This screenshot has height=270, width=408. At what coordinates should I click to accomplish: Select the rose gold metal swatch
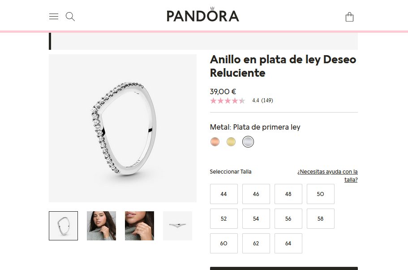click(x=215, y=142)
